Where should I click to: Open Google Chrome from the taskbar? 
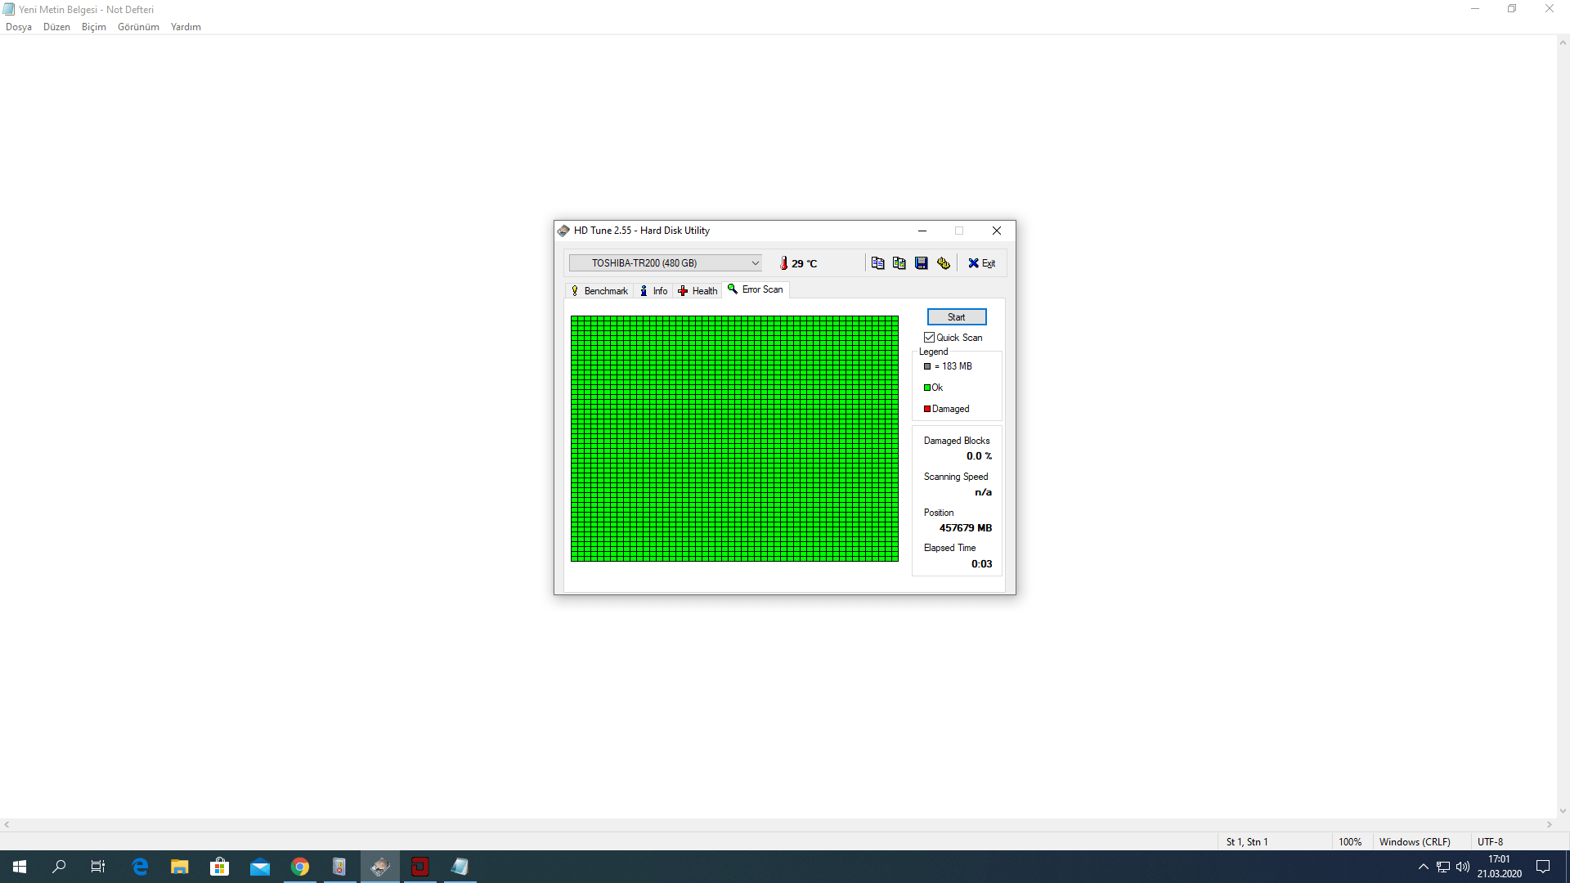click(x=300, y=867)
